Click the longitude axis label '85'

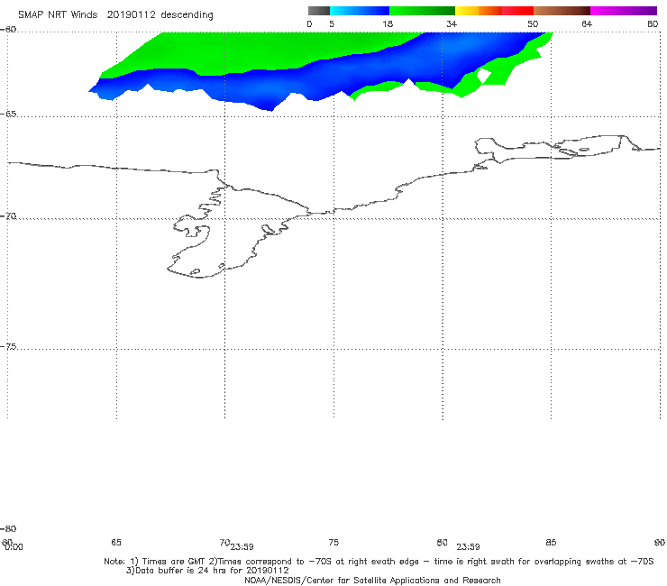(x=551, y=542)
